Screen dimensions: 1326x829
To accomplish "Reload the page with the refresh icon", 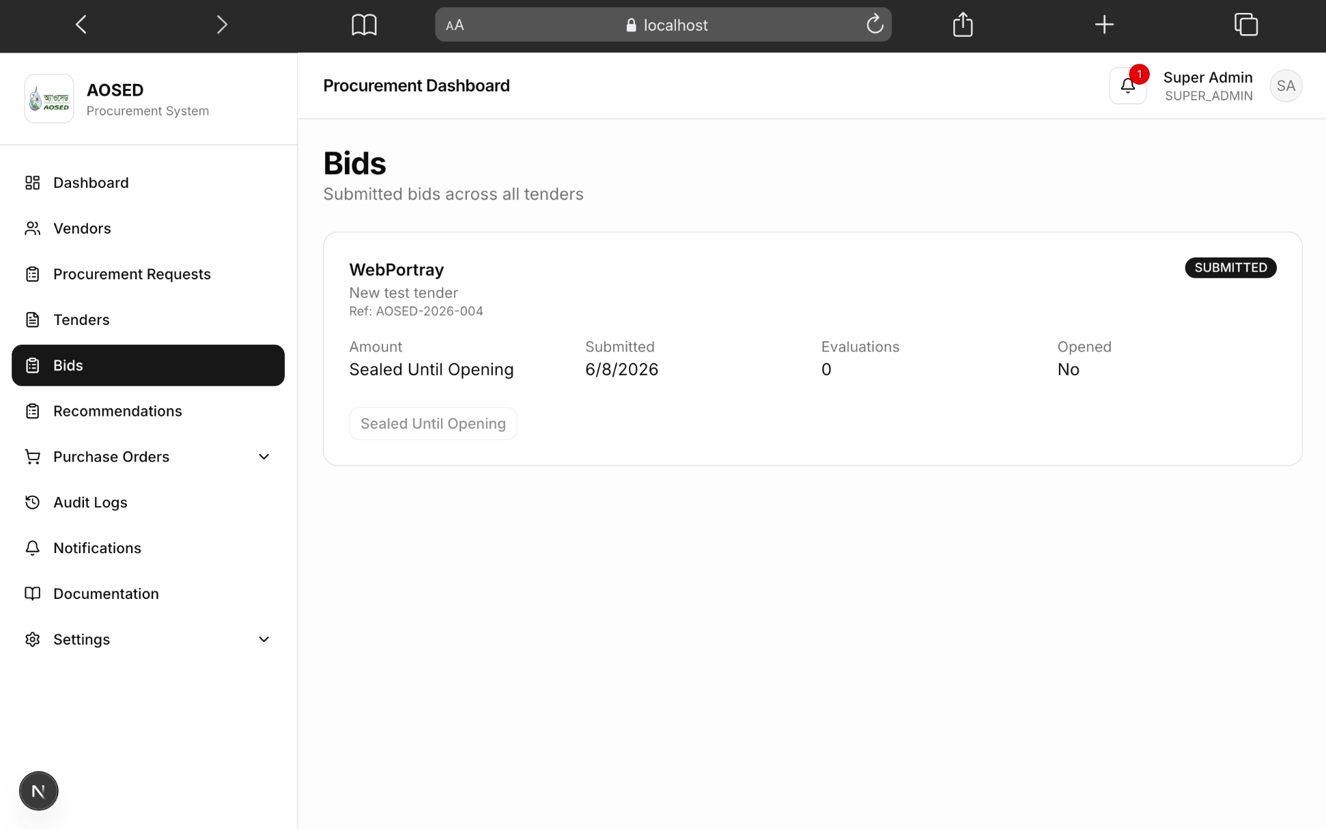I will [875, 25].
